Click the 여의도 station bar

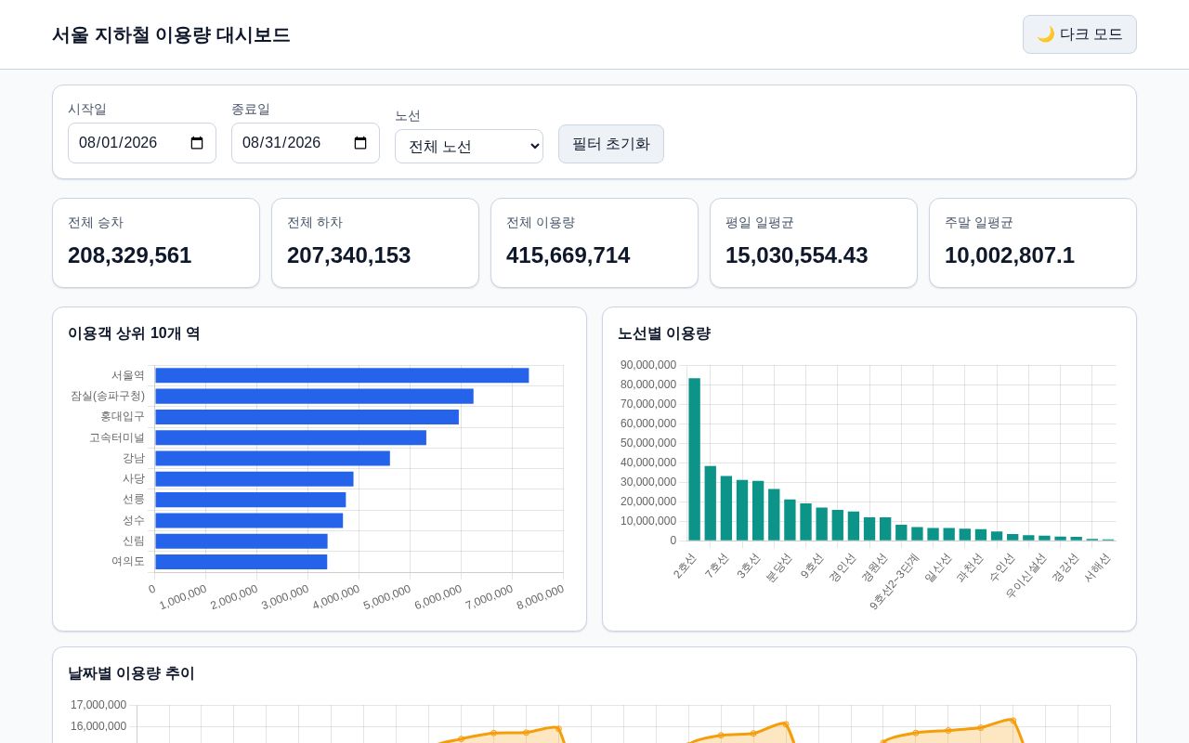point(242,562)
